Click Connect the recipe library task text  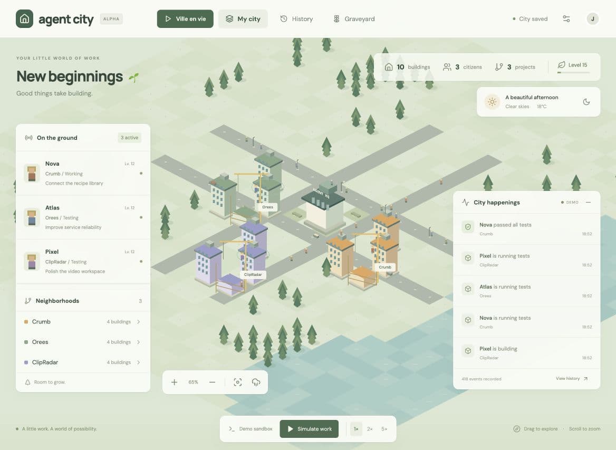74,183
